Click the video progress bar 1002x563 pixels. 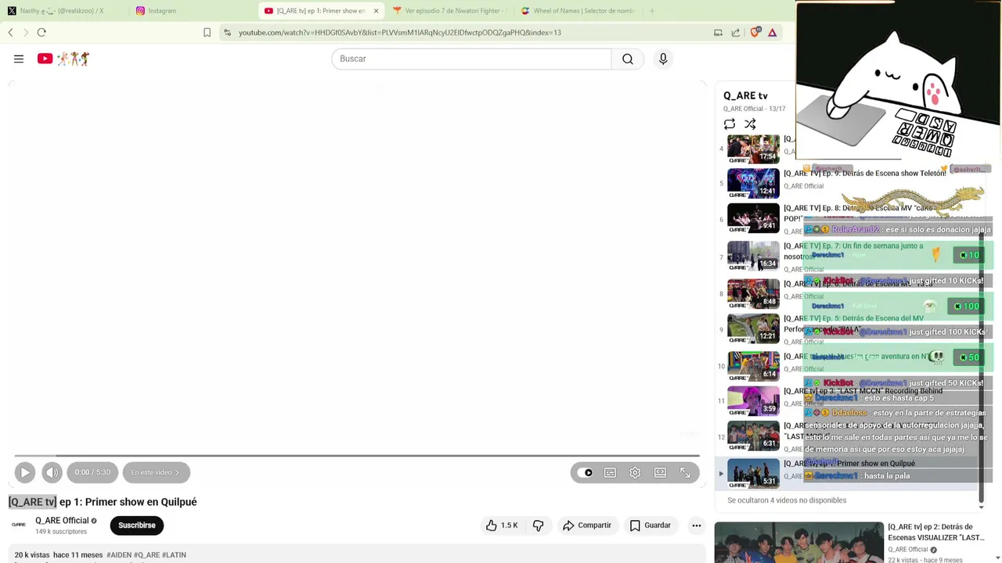[357, 455]
